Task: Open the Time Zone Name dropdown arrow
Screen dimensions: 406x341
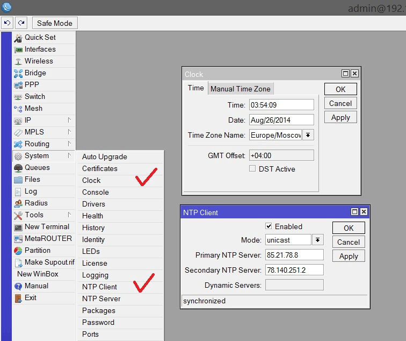Action: (x=308, y=135)
